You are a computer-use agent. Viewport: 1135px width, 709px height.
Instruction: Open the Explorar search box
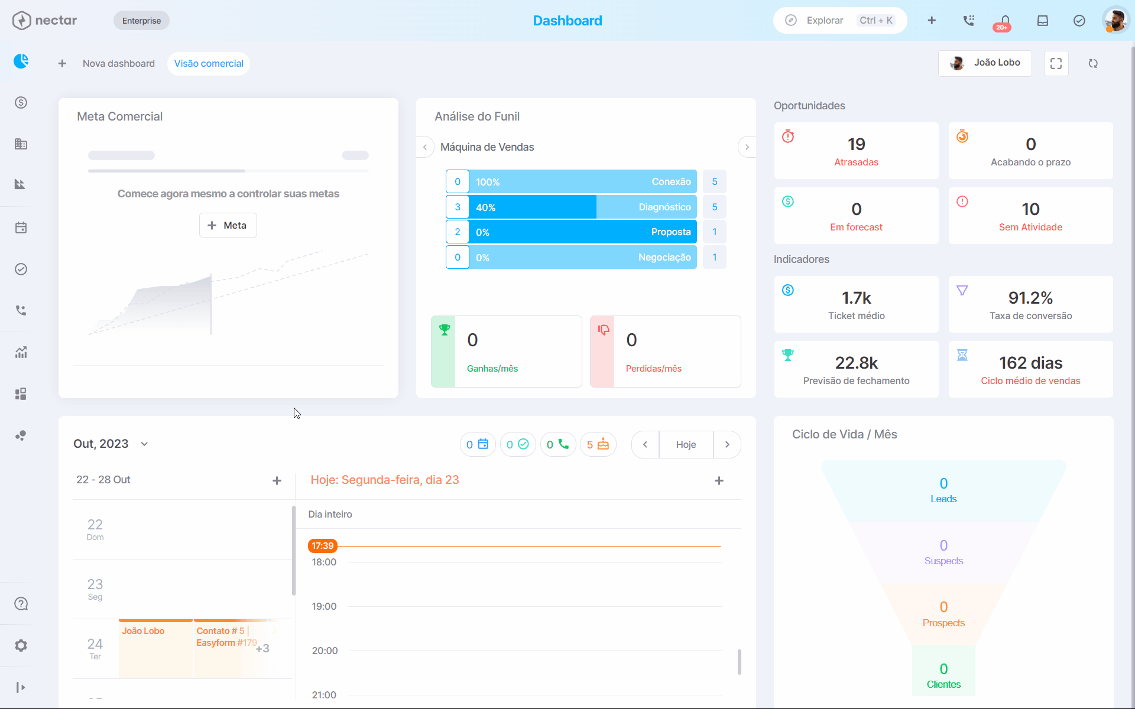coord(840,21)
